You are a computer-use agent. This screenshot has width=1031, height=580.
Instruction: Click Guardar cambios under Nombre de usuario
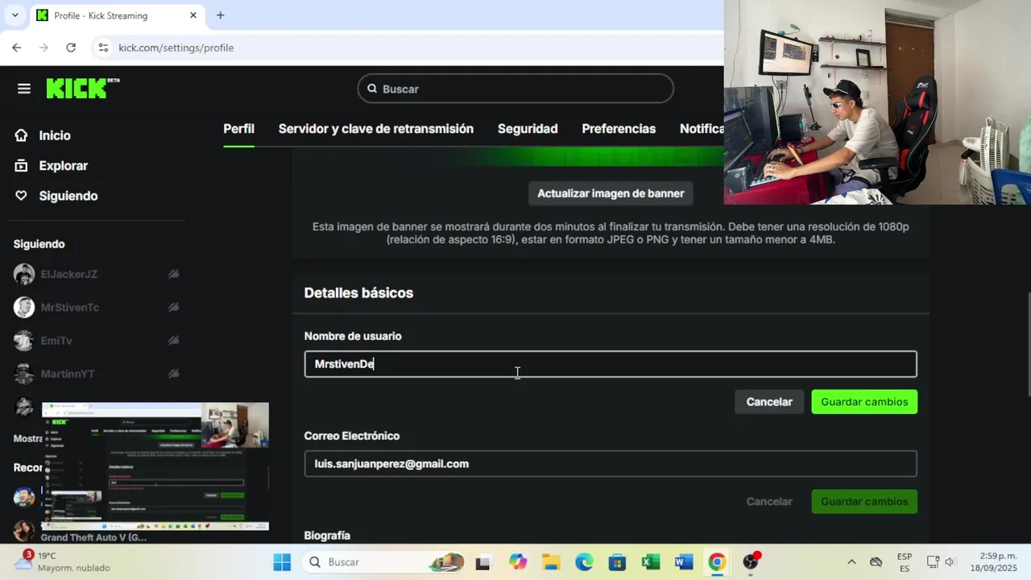[864, 402]
